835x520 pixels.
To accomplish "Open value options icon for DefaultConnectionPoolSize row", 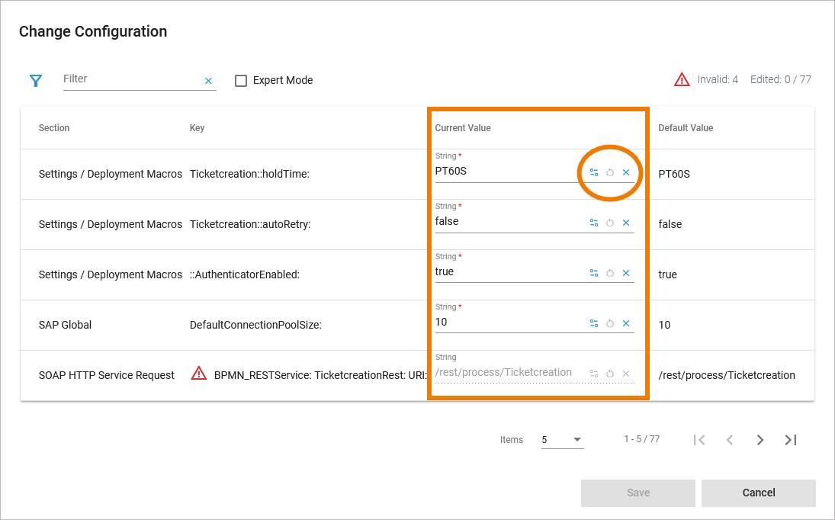I will (x=594, y=323).
